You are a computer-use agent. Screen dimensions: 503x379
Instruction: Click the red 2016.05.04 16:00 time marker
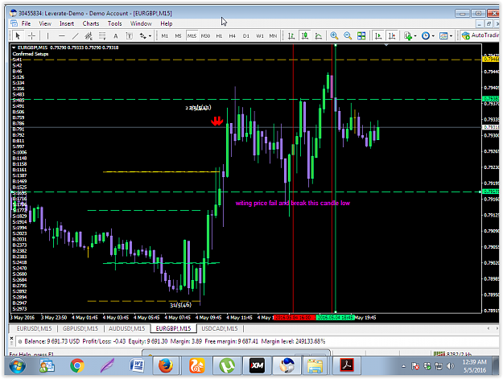pos(294,317)
